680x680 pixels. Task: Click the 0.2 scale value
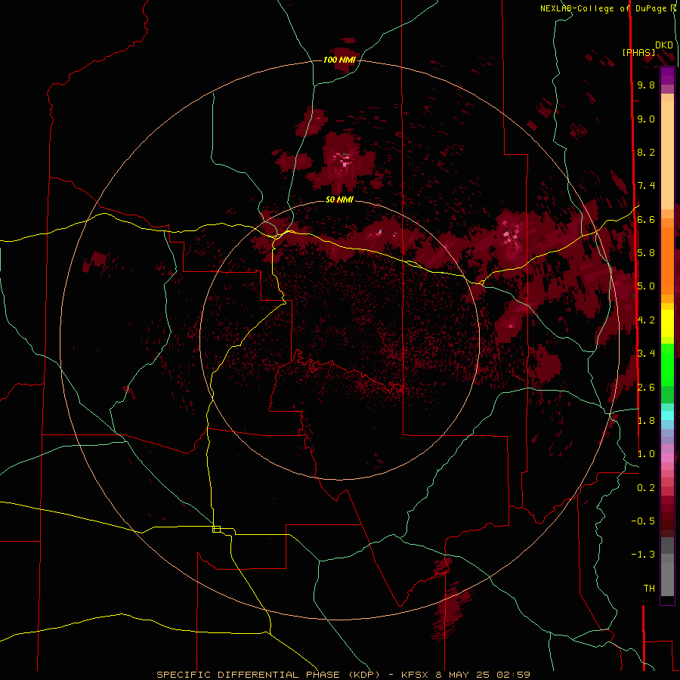[646, 488]
